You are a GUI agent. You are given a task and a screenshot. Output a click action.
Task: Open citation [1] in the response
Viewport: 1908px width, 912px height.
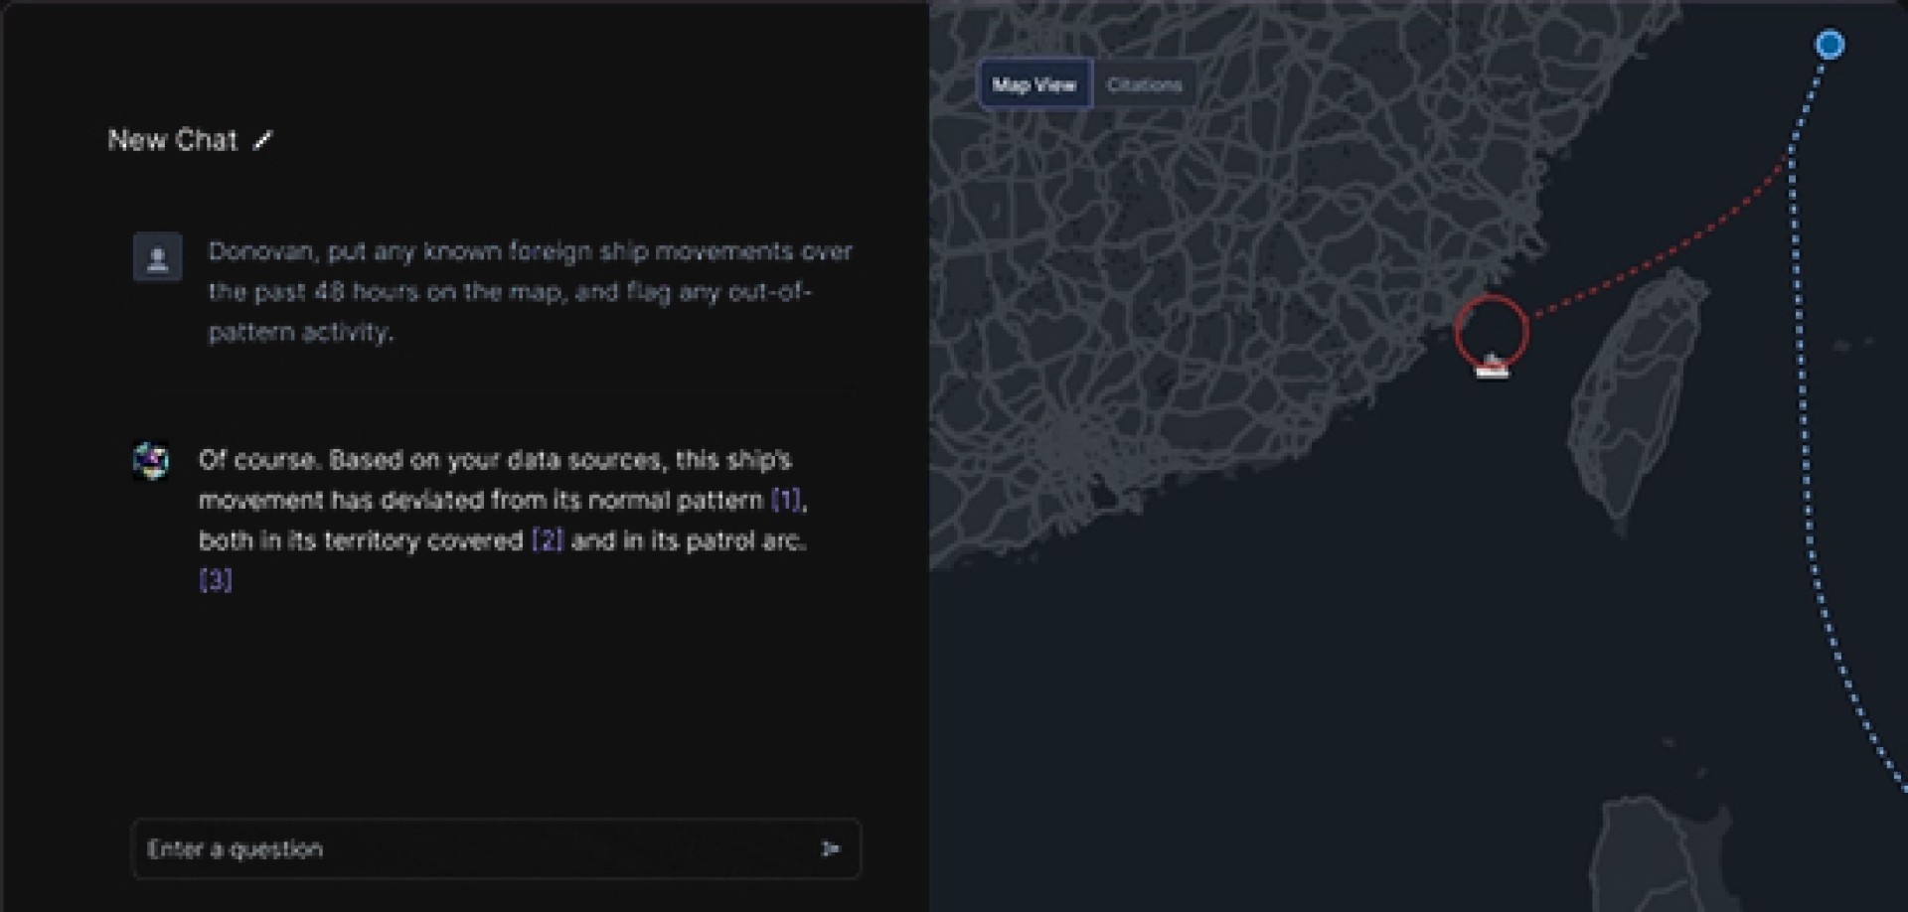point(785,500)
